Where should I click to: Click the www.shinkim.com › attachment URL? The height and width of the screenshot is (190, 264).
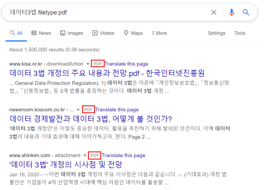[45, 155]
